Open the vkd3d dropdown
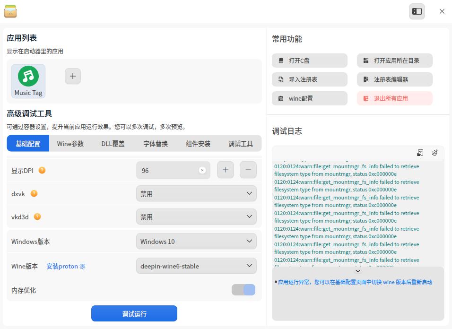 coord(196,216)
